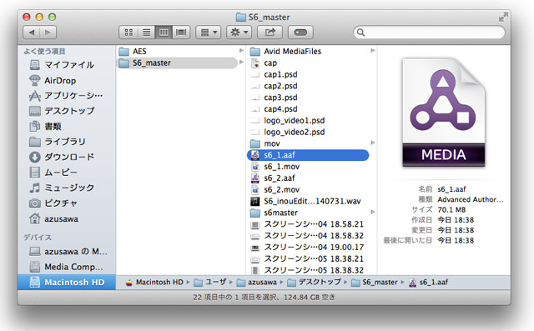Select the AES folder

coord(133,52)
